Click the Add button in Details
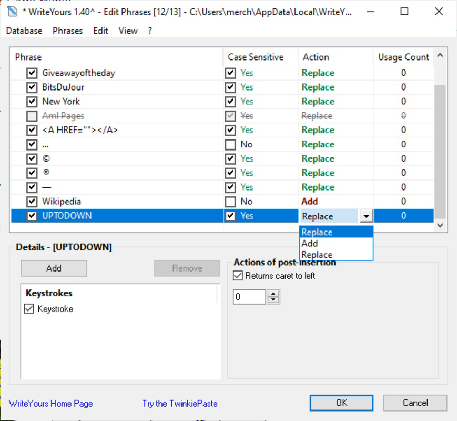Viewport: 457px width, 421px height. tap(54, 268)
